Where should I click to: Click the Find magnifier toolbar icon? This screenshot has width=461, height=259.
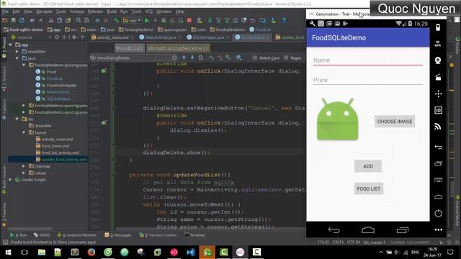tap(79, 21)
